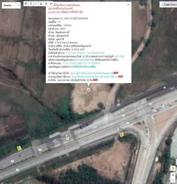The height and width of the screenshot is (184, 177).
Task: Close the land parcel info popup
Action: point(128,4)
